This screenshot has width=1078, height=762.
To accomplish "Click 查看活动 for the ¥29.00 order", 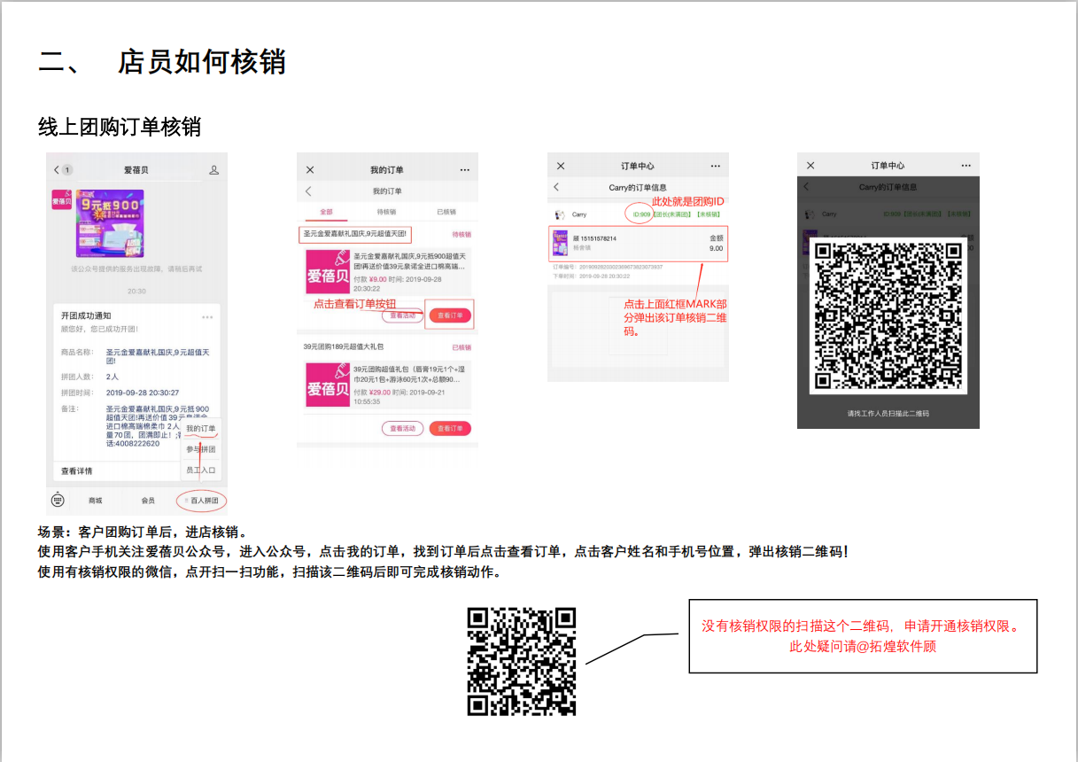I will 402,429.
